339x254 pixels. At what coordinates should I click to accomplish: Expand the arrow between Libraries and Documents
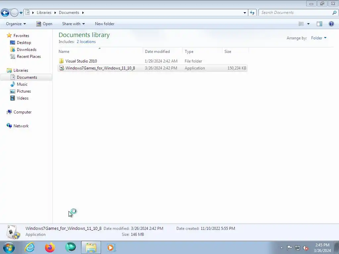pos(55,13)
